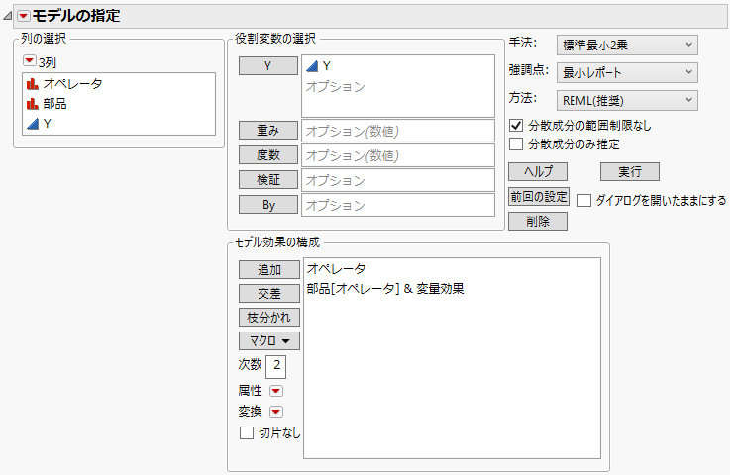
Task: Open the red triangle menu beside 3列
Action: click(30, 61)
